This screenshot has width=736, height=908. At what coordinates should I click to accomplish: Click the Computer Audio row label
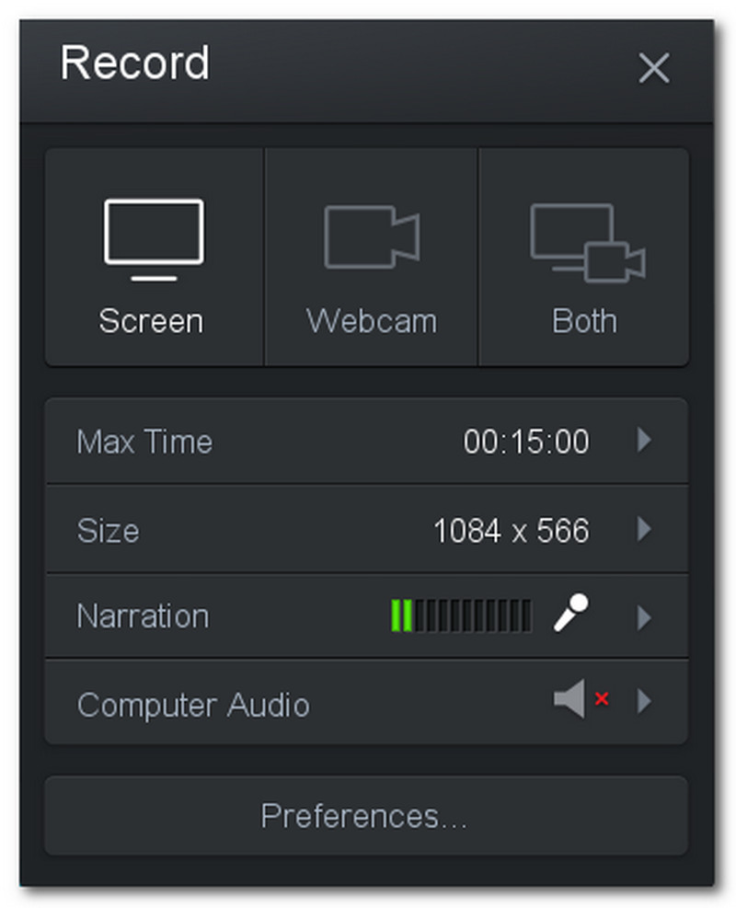point(193,706)
